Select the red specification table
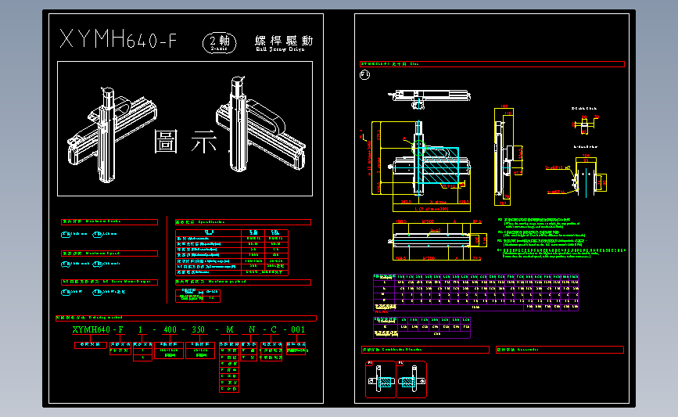 231,253
